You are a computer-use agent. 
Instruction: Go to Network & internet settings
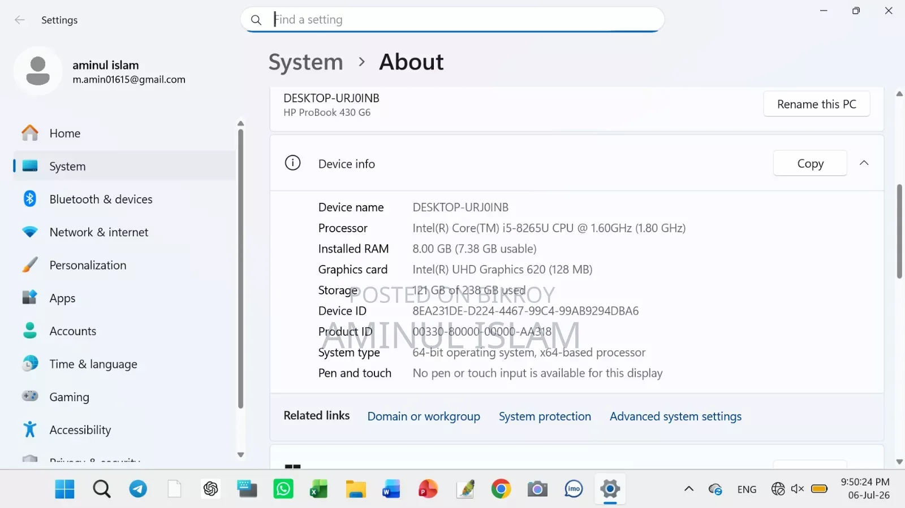(124, 232)
